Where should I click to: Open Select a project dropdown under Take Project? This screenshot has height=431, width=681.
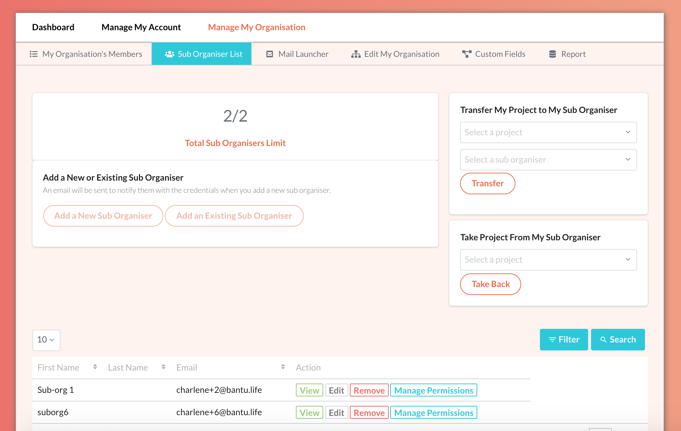point(549,260)
